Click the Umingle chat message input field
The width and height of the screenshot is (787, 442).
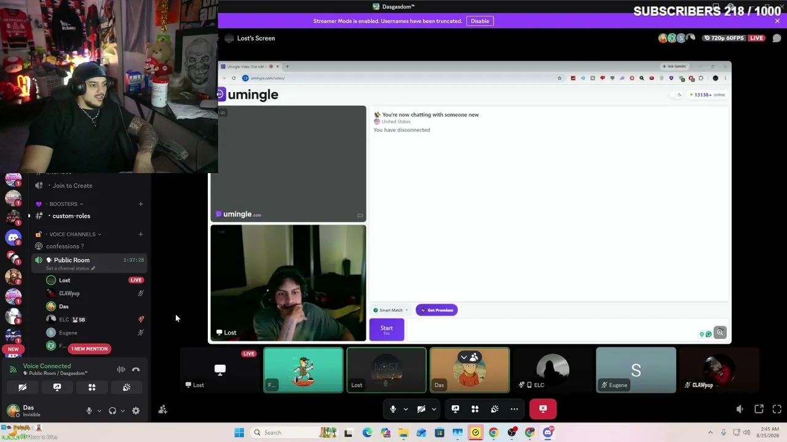553,330
